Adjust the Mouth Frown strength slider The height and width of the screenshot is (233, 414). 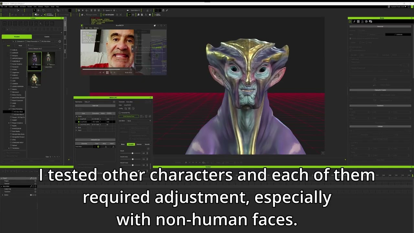pos(132,165)
